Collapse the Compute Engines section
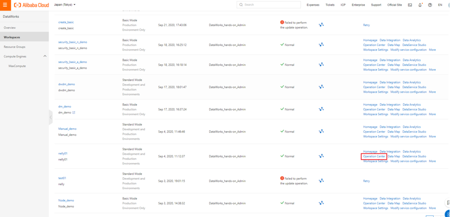This screenshot has height=217, width=452. pyautogui.click(x=45, y=56)
